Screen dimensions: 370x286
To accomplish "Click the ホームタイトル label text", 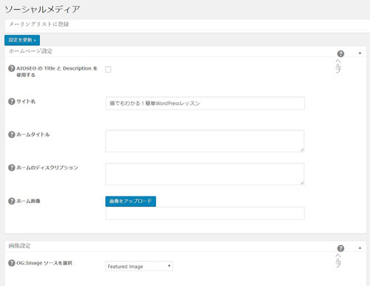I will [x=33, y=134].
